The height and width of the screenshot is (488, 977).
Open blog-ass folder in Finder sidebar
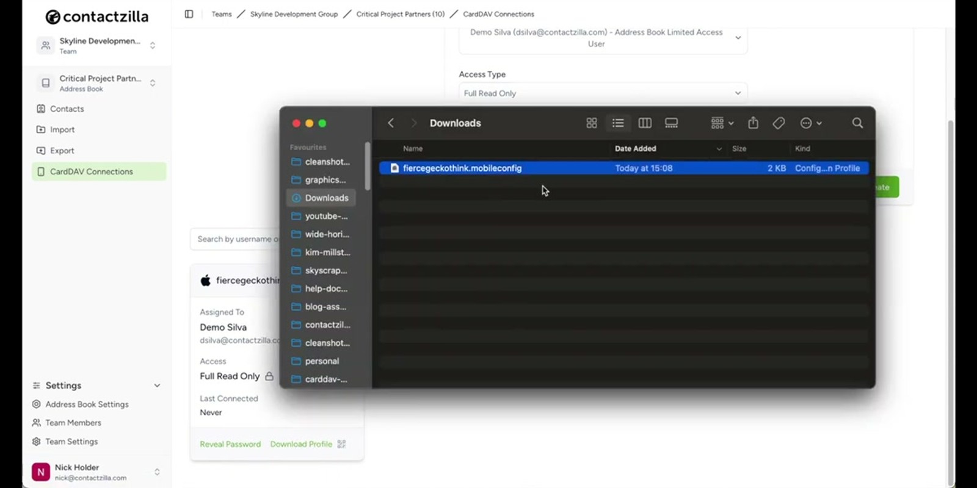point(321,307)
